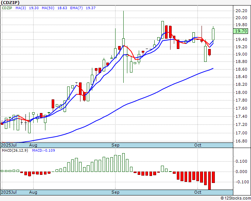This screenshot has width=251, height=201.
Task: Click the 17.20 price axis label
Action: click(x=241, y=124)
